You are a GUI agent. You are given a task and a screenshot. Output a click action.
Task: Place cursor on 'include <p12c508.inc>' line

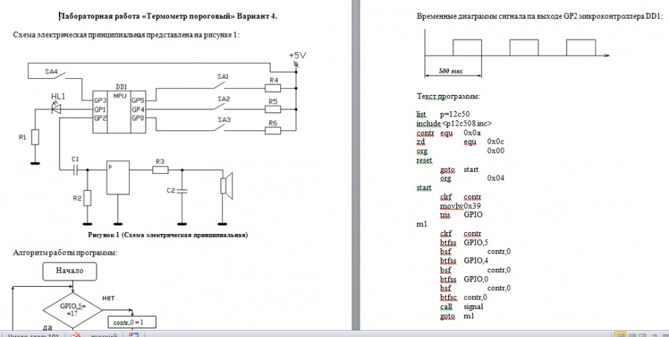pos(454,124)
